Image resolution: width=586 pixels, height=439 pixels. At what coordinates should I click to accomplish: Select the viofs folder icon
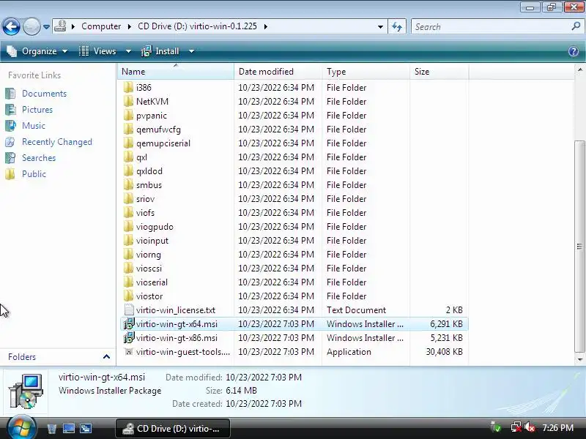click(128, 213)
